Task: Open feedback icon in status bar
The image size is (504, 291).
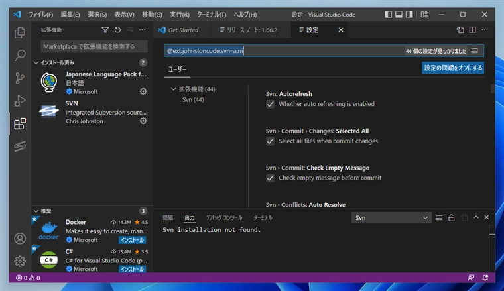Action: [x=471, y=278]
